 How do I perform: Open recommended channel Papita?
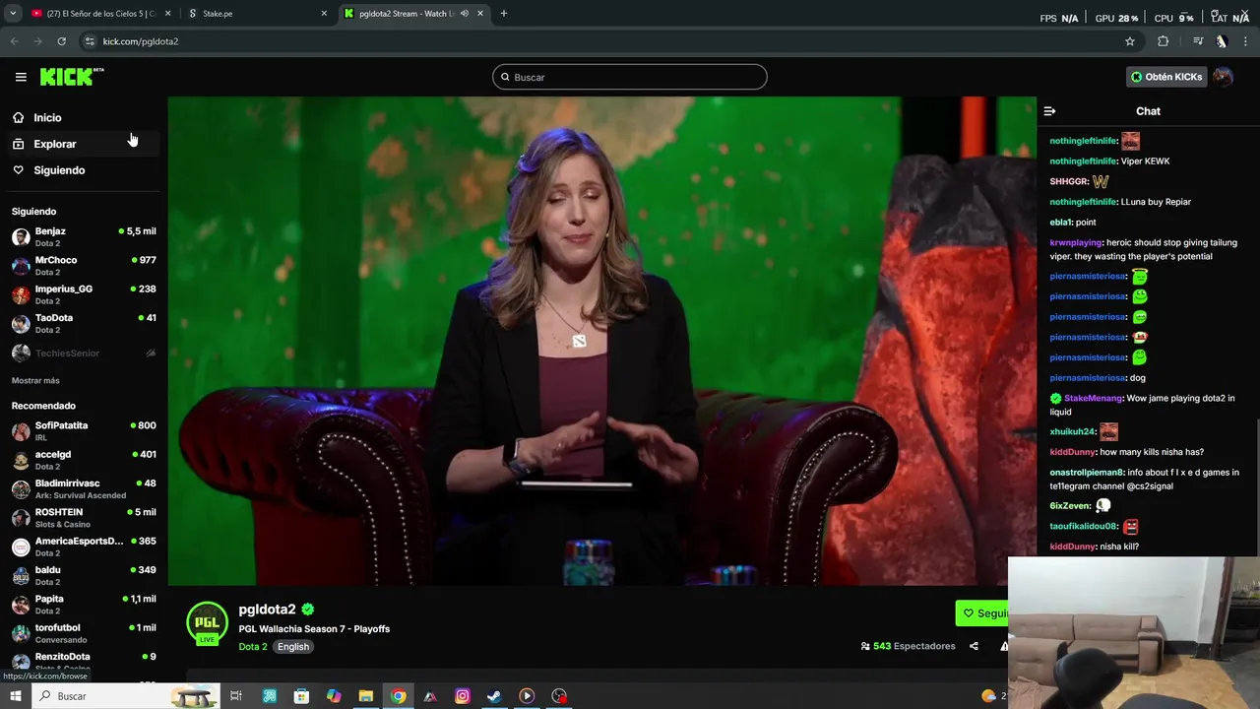[84, 605]
